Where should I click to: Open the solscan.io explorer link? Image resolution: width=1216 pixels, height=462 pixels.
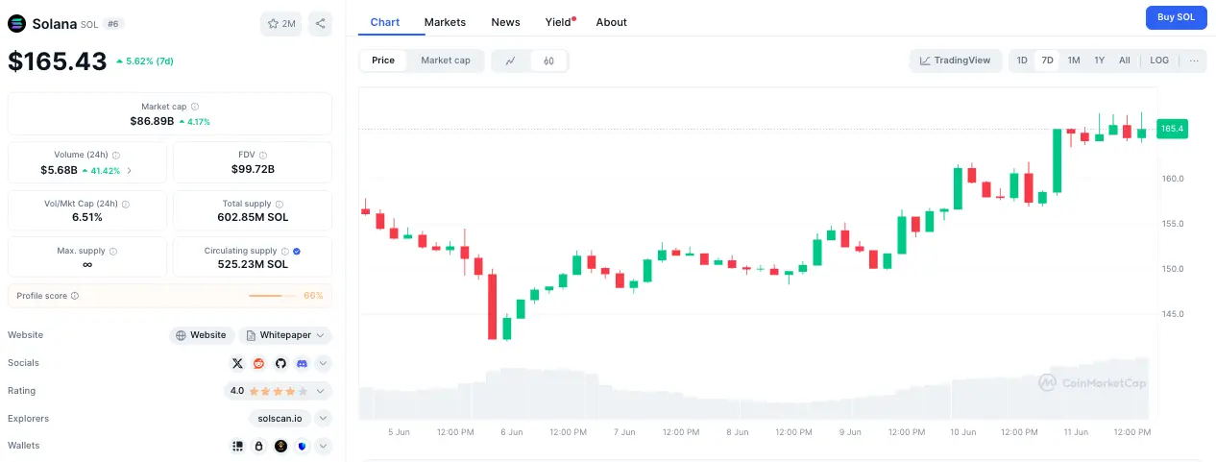(x=280, y=419)
